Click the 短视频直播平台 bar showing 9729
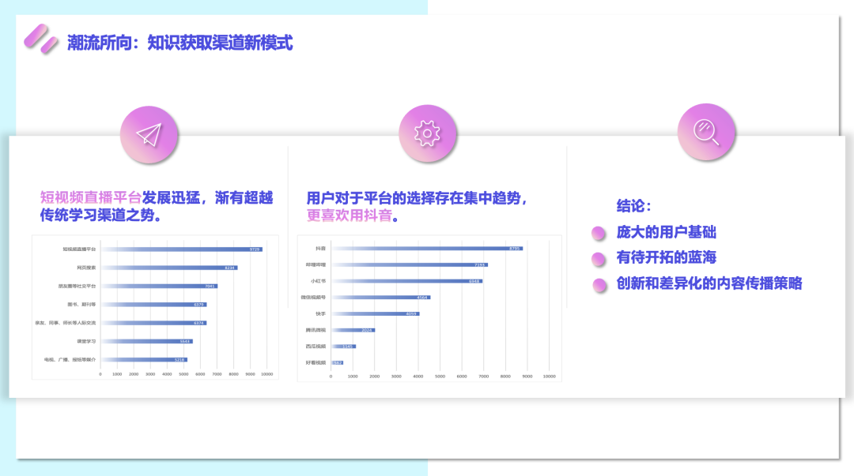854x476 pixels. click(181, 249)
